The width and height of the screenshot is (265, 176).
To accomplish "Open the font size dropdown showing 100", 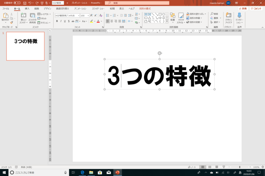I will [x=88, y=15].
